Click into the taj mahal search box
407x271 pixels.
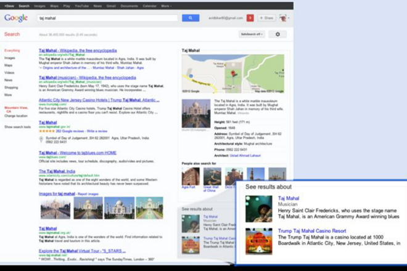click(107, 18)
